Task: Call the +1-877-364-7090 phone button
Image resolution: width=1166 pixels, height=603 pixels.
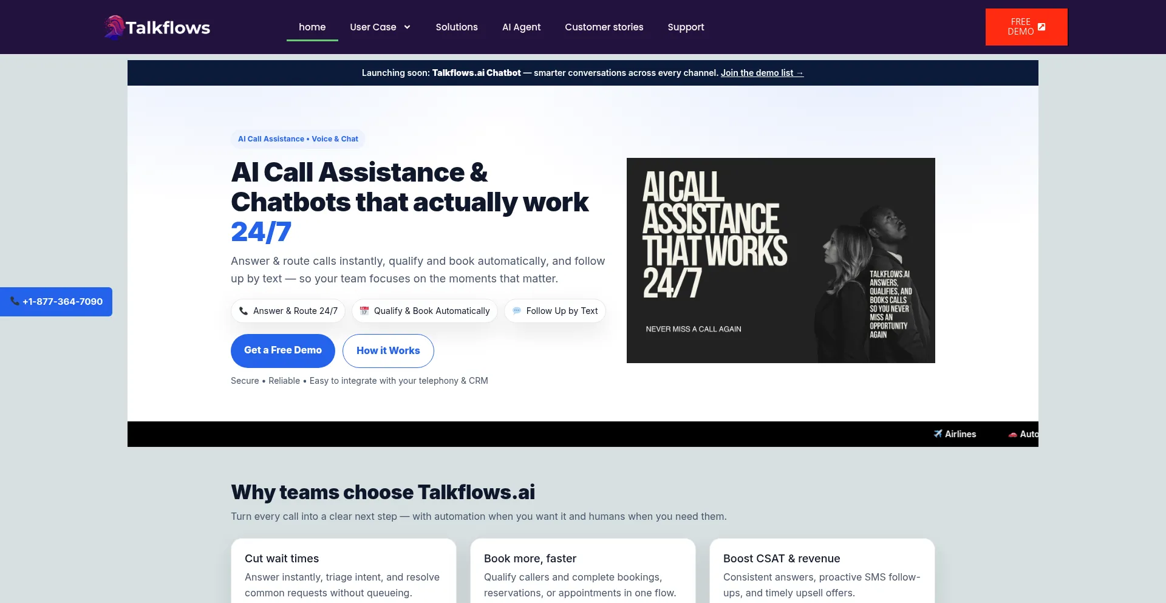Action: (56, 302)
